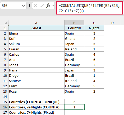124x115 pixels.
Task: Click Germany in Jonas's row
Action: pyautogui.click(x=74, y=65)
